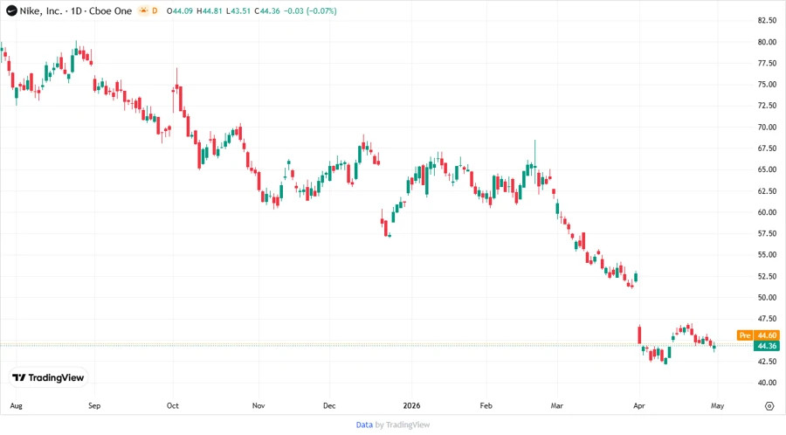786x435 pixels.
Task: Click the orange Pre 44.60 price tag
Action: click(x=758, y=335)
